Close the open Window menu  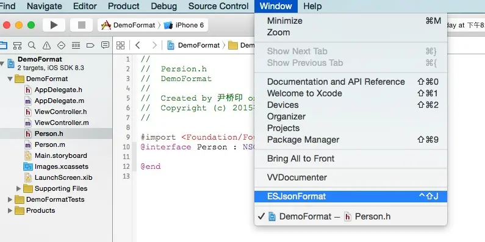tap(276, 6)
